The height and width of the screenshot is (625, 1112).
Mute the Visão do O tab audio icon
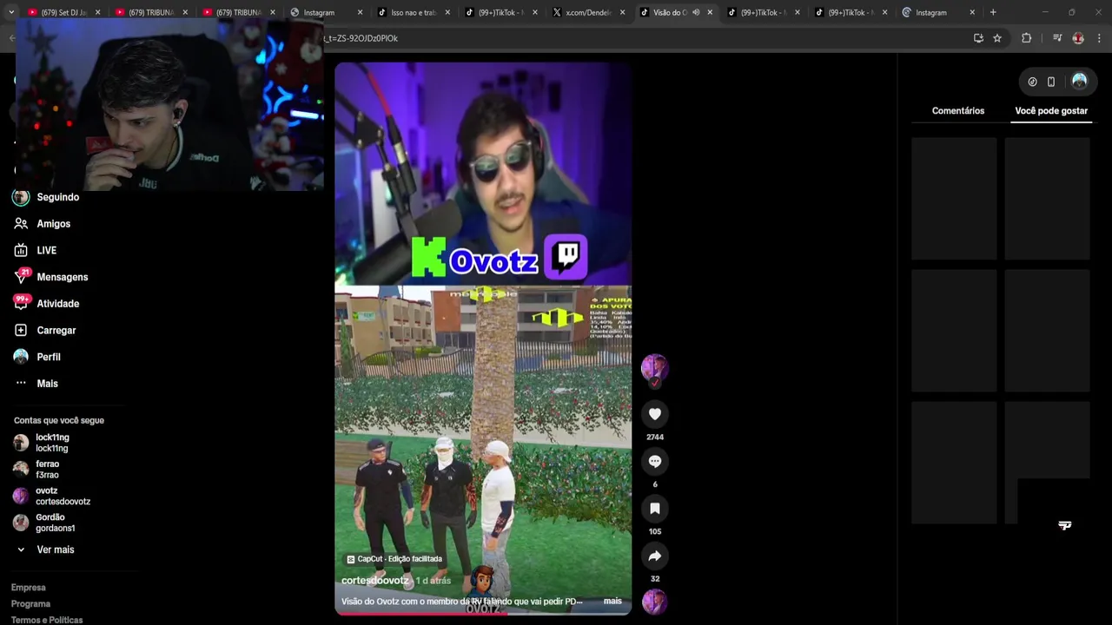click(696, 12)
